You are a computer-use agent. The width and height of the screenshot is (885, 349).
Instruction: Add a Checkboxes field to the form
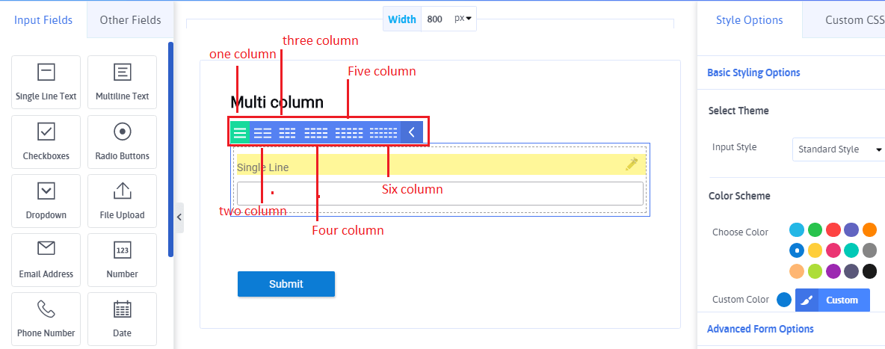coord(46,142)
